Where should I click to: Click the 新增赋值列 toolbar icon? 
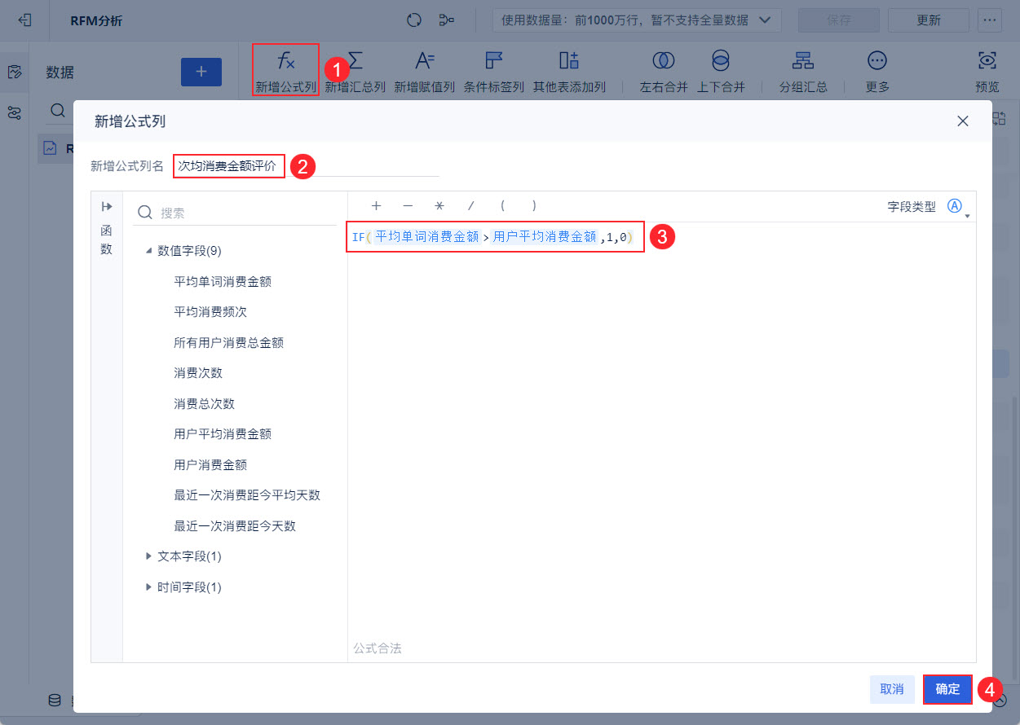pyautogui.click(x=425, y=60)
